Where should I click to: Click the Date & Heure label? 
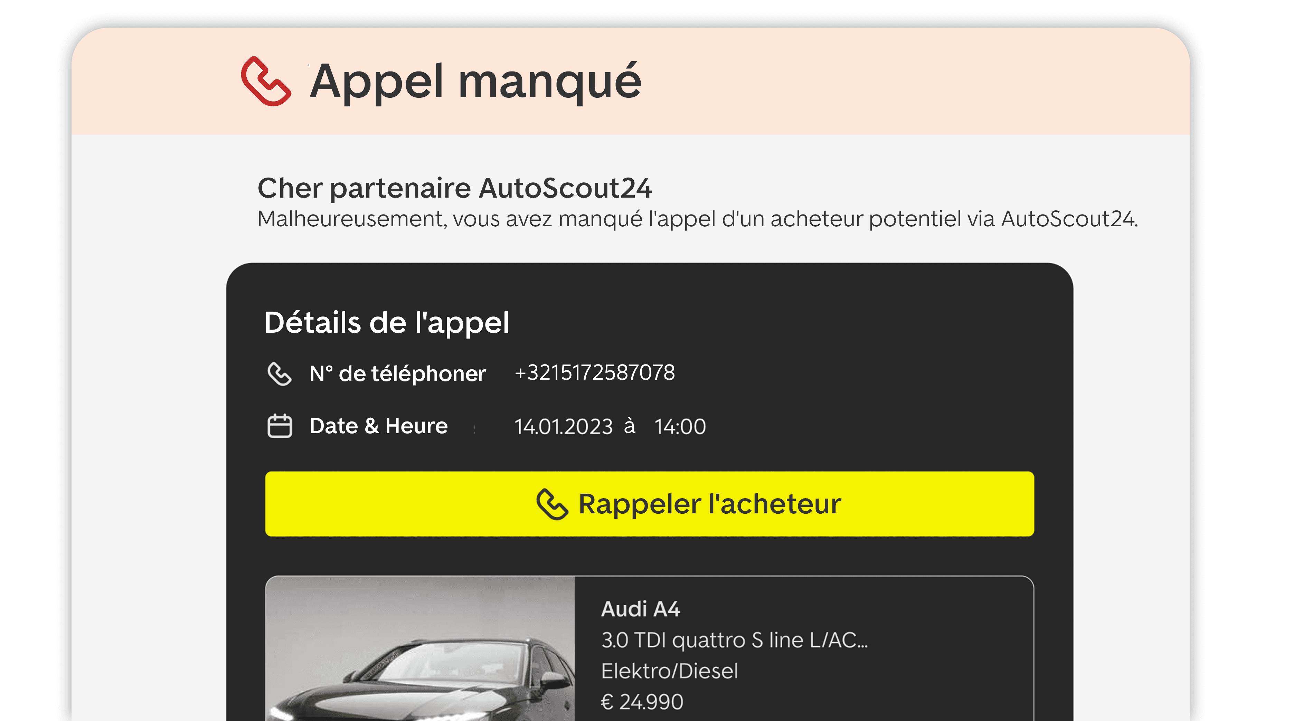point(378,426)
